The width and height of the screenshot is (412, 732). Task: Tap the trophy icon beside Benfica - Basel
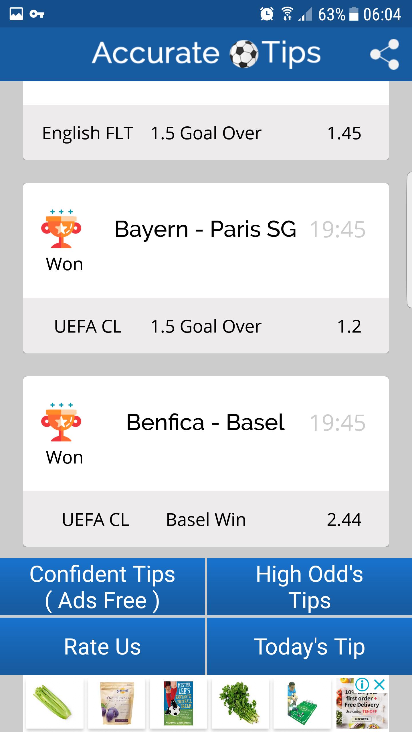(x=61, y=422)
